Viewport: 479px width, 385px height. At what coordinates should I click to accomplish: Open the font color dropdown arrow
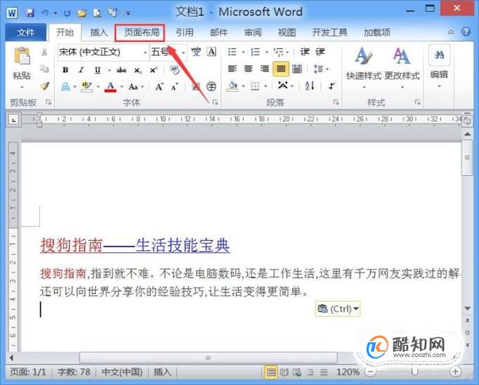[122, 87]
